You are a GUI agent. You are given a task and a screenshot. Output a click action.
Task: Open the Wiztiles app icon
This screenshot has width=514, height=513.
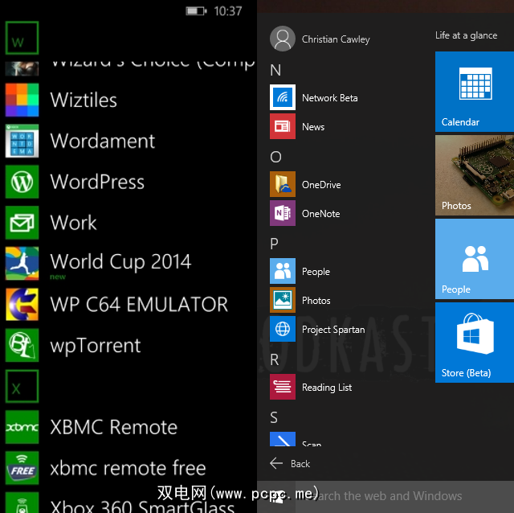22,100
